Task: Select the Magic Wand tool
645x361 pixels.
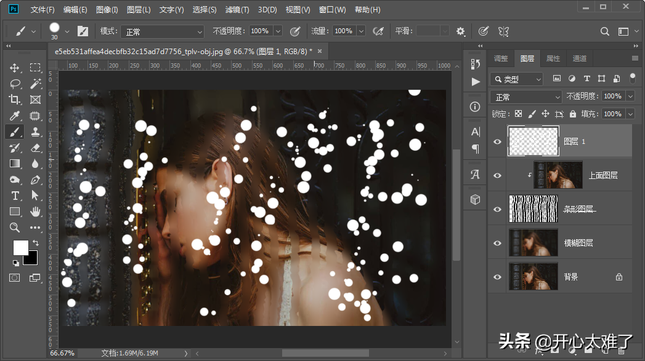Action: 35,84
